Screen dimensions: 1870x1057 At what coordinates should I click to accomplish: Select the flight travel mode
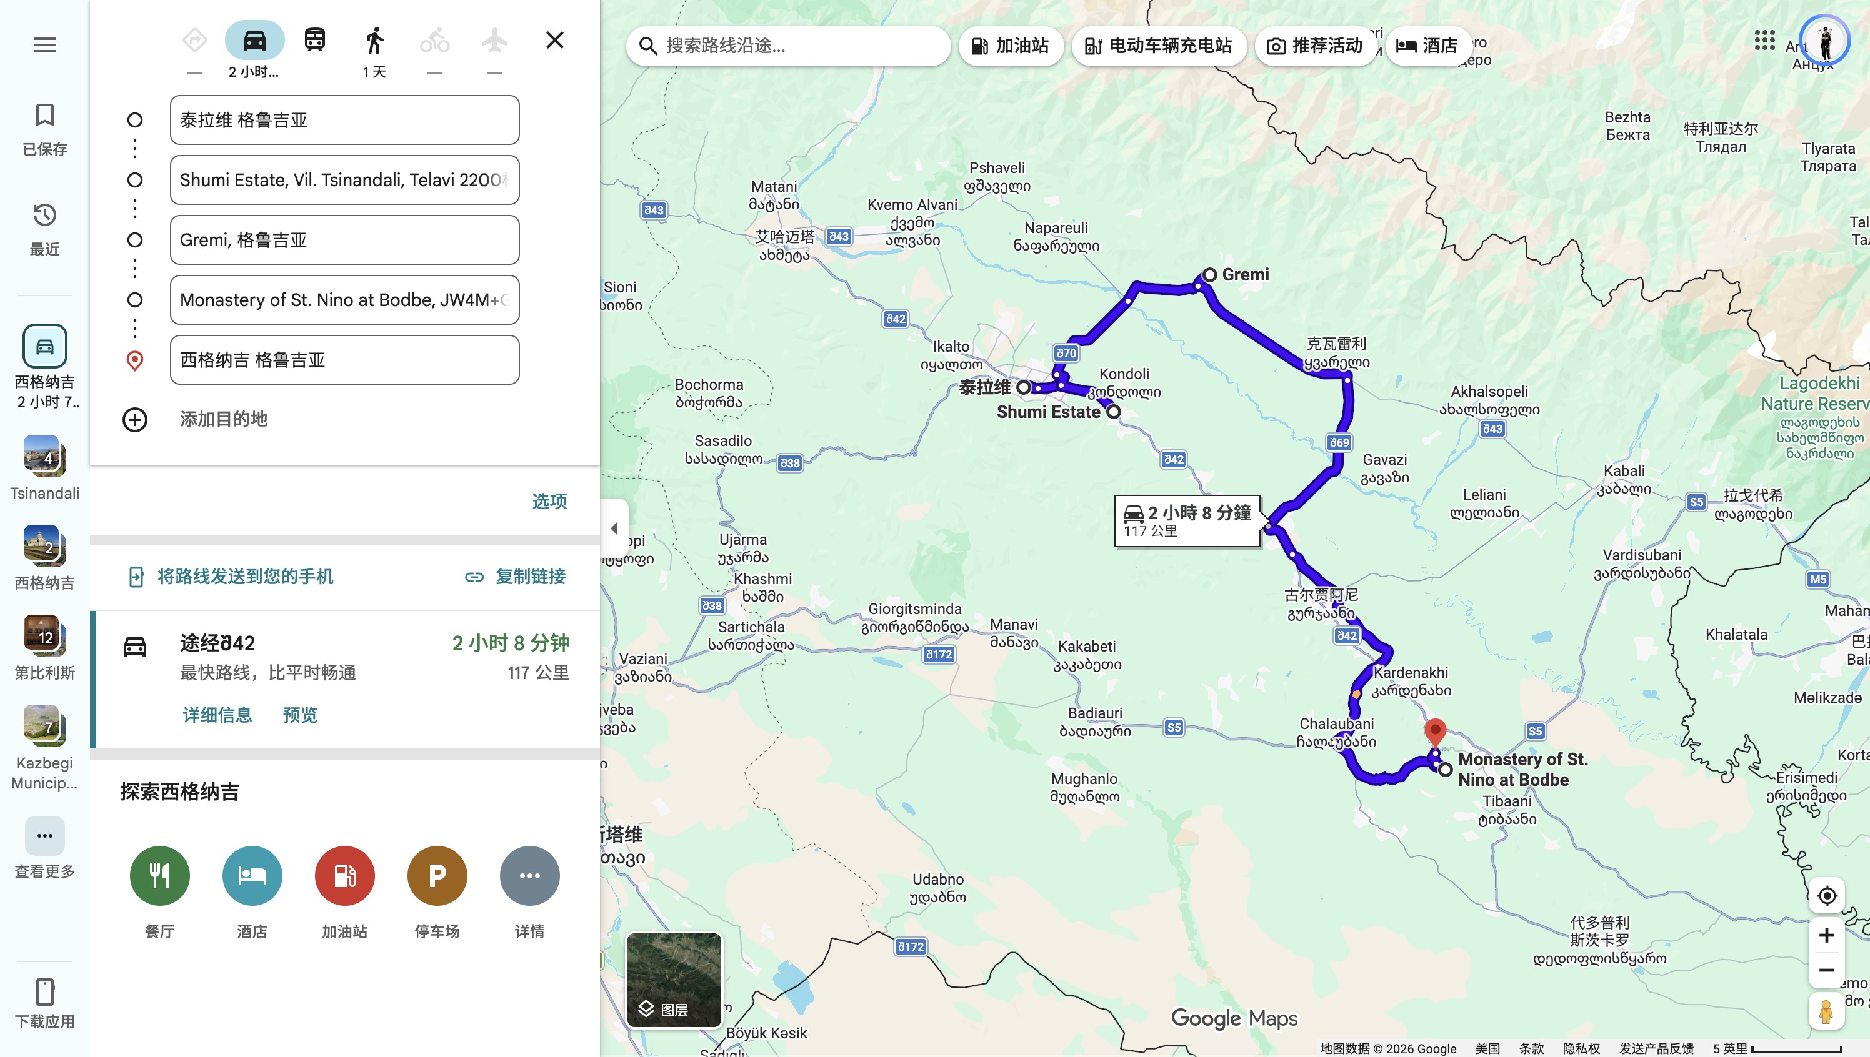click(494, 41)
